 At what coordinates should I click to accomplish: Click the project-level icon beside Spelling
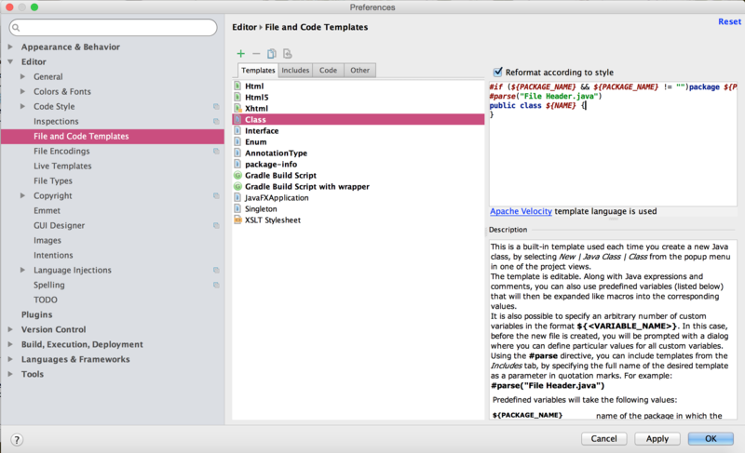[x=216, y=285]
